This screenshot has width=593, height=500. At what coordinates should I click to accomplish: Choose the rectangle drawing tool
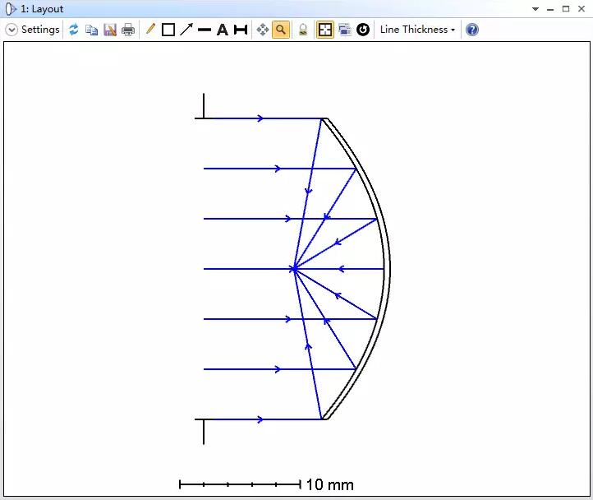[168, 30]
